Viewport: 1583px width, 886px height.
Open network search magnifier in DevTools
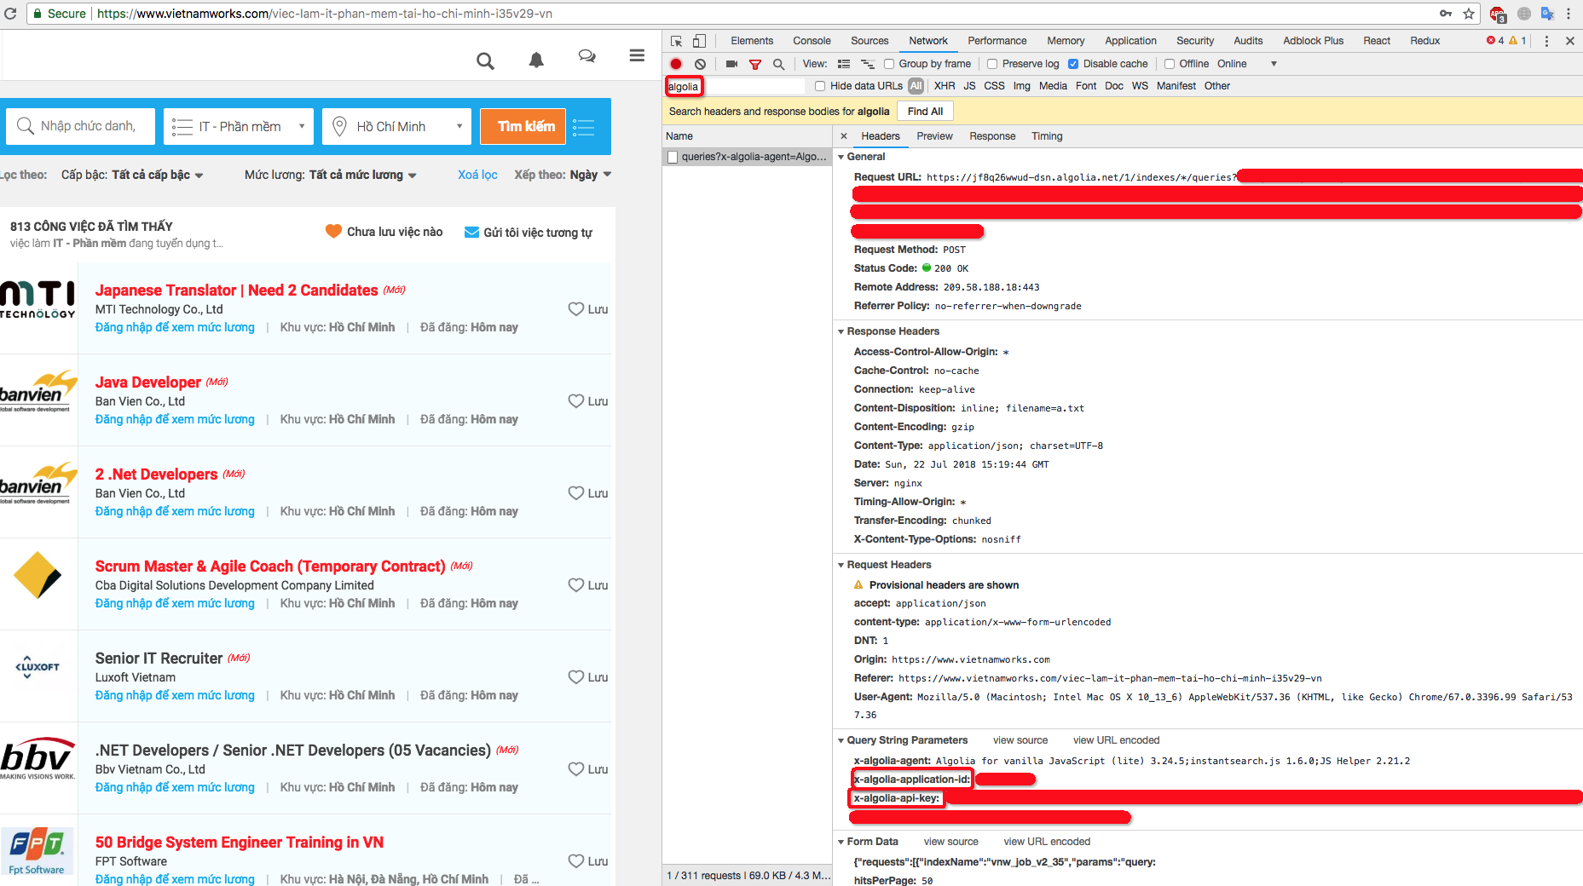tap(778, 64)
